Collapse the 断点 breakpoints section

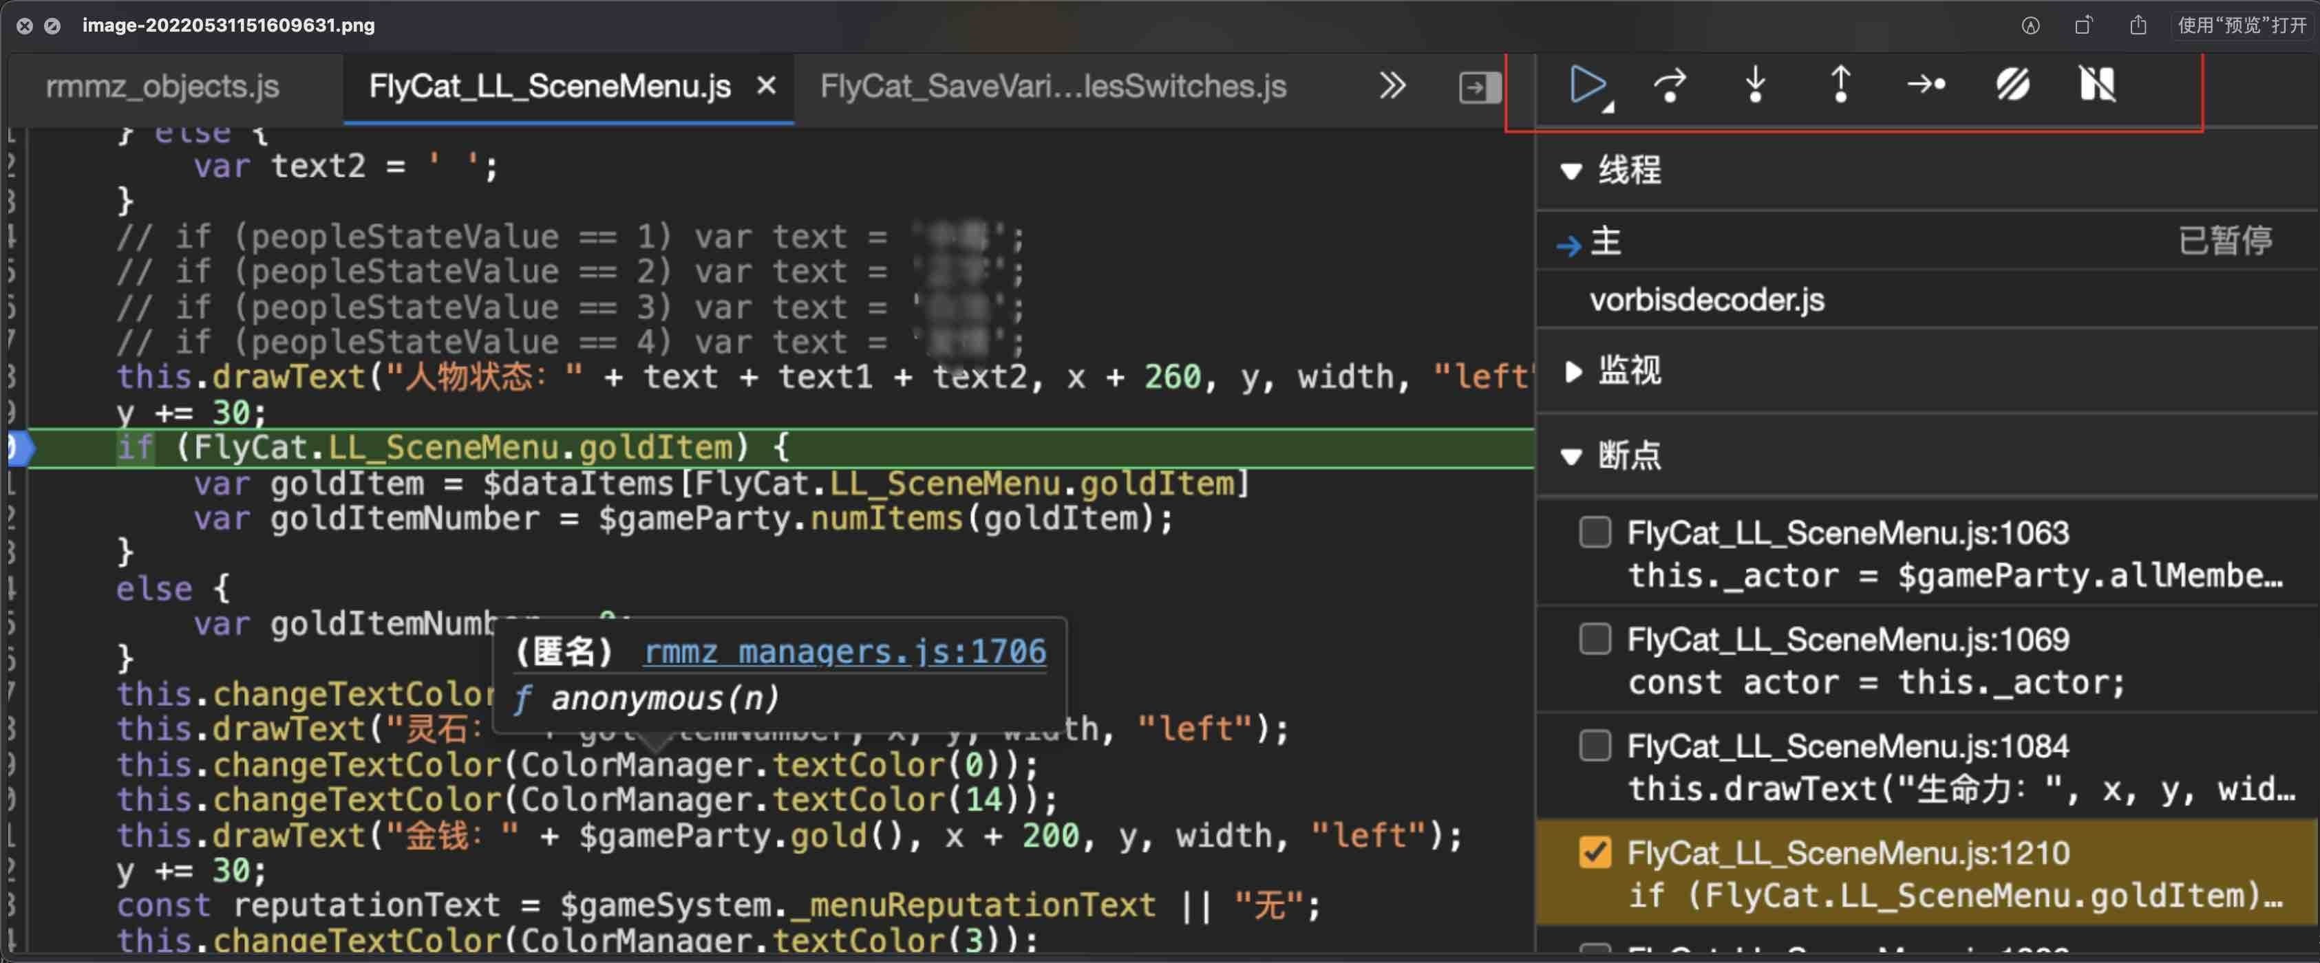click(x=1572, y=456)
